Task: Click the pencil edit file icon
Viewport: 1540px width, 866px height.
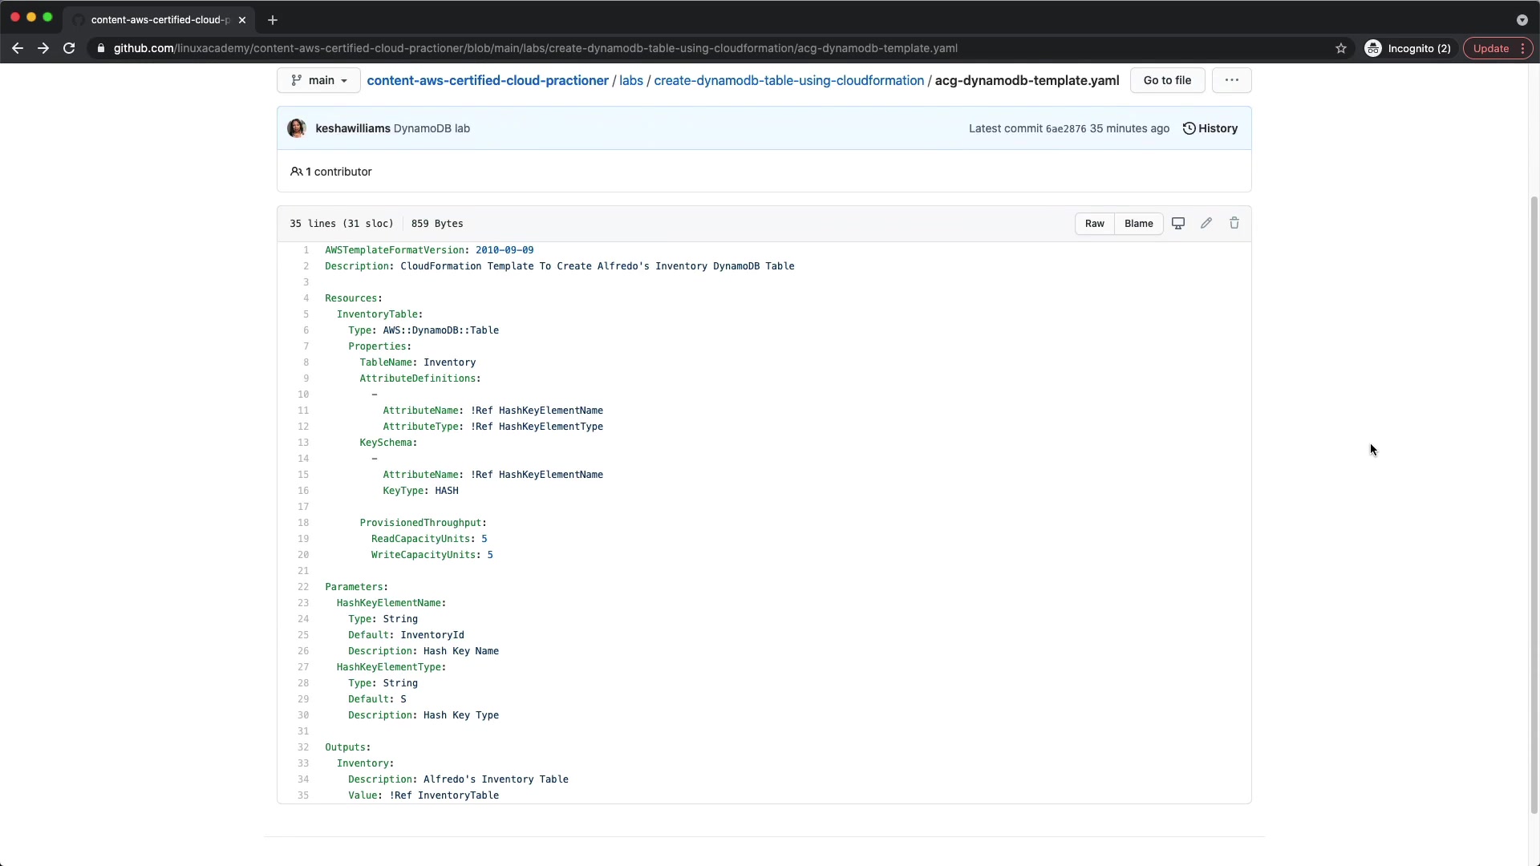Action: (1206, 224)
